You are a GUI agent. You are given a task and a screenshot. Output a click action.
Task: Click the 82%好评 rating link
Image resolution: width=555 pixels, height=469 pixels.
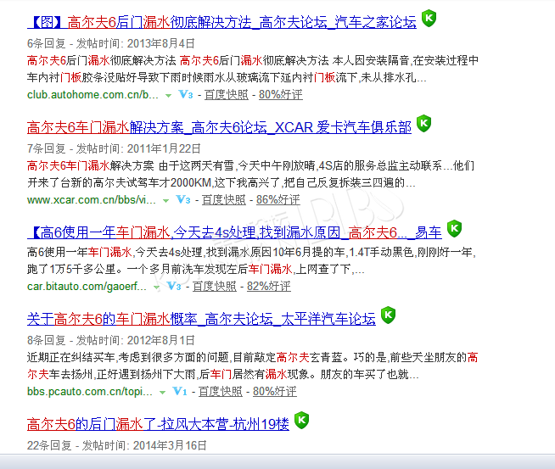[269, 286]
